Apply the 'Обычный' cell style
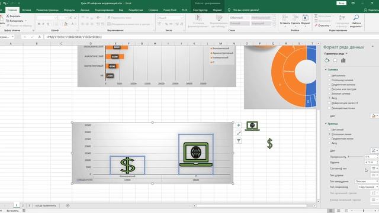The width and height of the screenshot is (379, 213). click(239, 18)
